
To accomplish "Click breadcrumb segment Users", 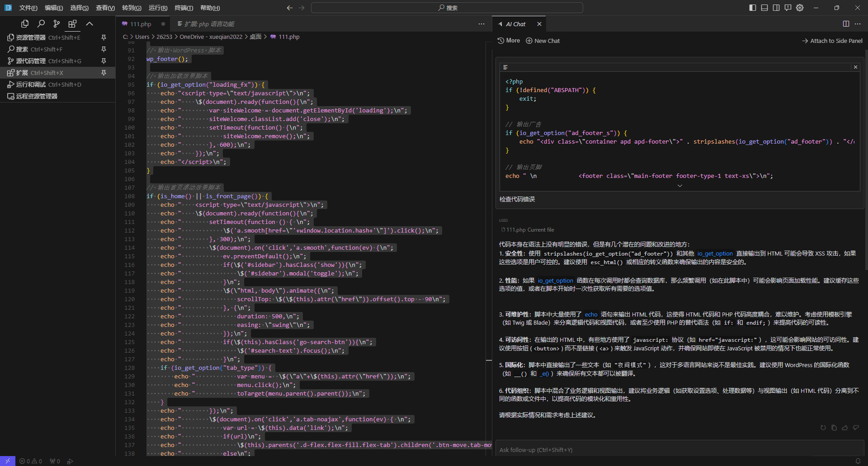I will click(x=142, y=37).
